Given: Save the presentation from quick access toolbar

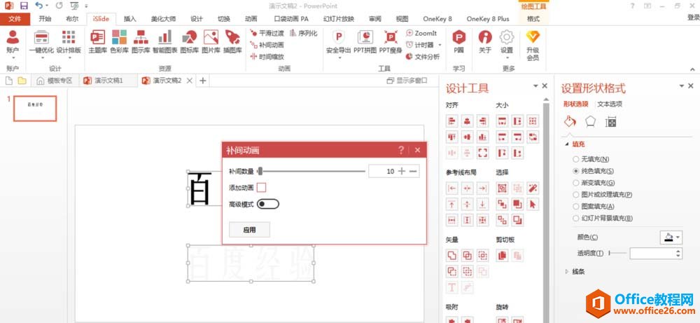Looking at the screenshot, I should [24, 6].
